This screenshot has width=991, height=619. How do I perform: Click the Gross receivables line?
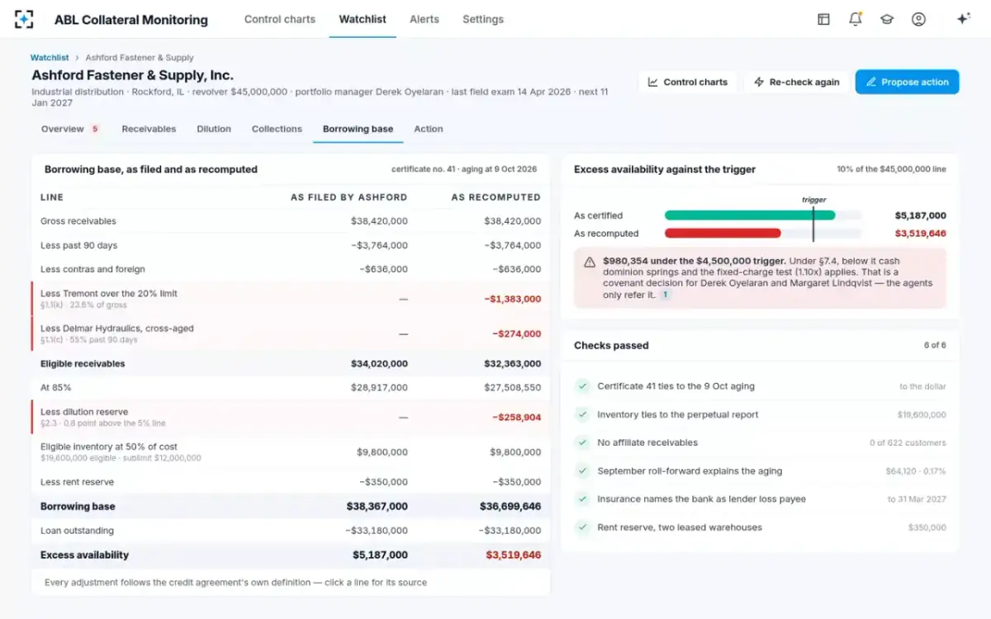tap(291, 221)
